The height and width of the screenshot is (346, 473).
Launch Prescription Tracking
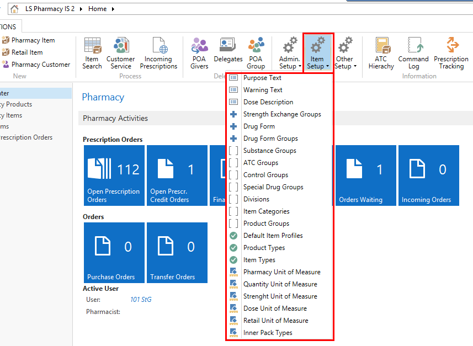coord(451,54)
